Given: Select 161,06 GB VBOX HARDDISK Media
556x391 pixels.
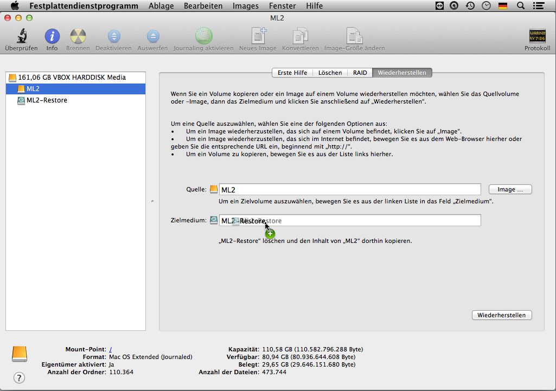Looking at the screenshot, I should [x=75, y=78].
